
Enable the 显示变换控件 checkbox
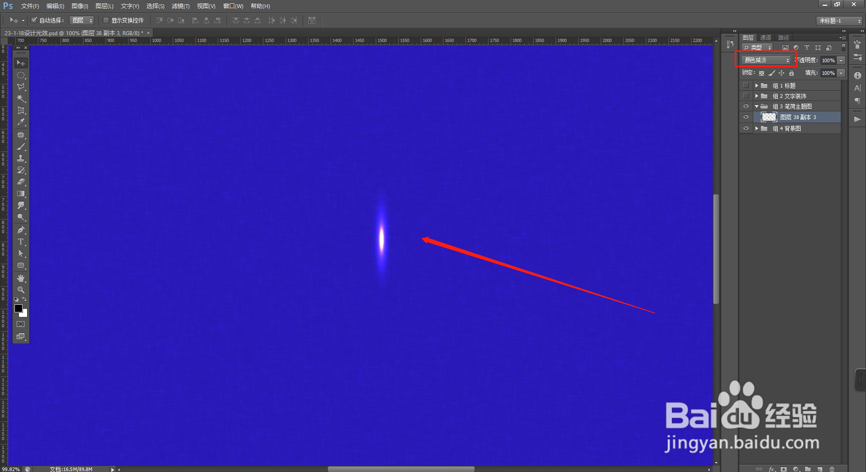106,20
